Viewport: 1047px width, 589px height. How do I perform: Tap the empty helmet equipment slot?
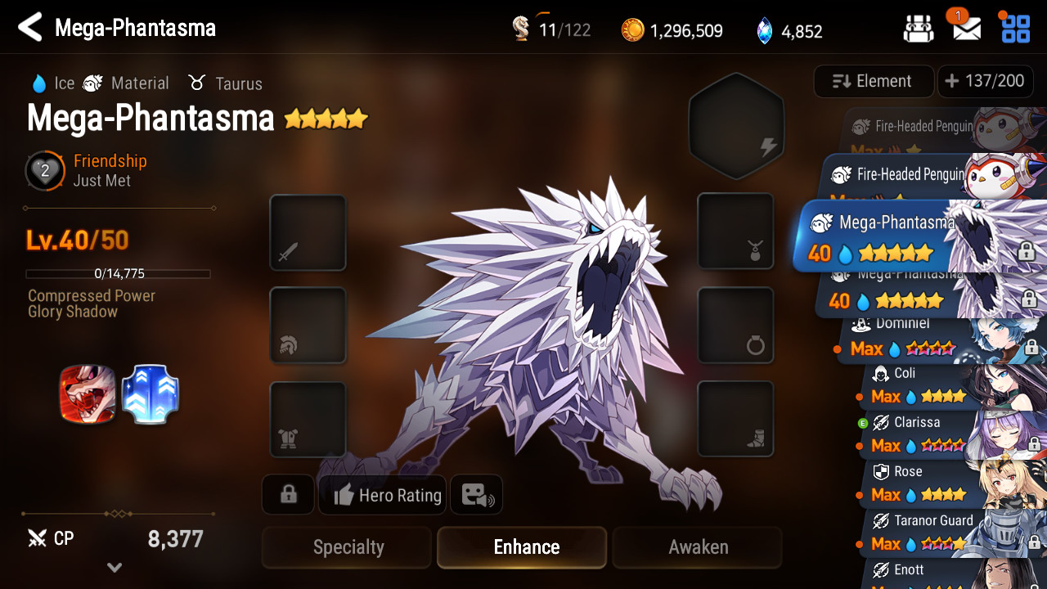[308, 326]
